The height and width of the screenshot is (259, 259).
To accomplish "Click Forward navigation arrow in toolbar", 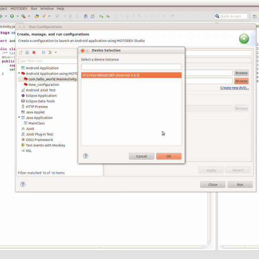I will click(158, 16).
